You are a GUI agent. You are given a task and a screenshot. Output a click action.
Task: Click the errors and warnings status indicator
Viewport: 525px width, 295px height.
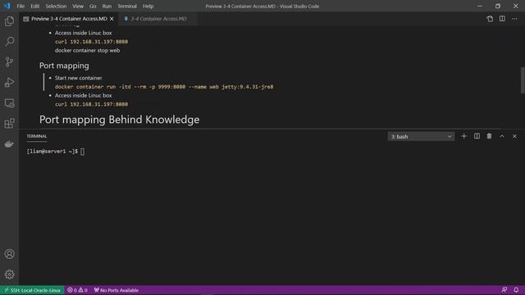coord(77,290)
